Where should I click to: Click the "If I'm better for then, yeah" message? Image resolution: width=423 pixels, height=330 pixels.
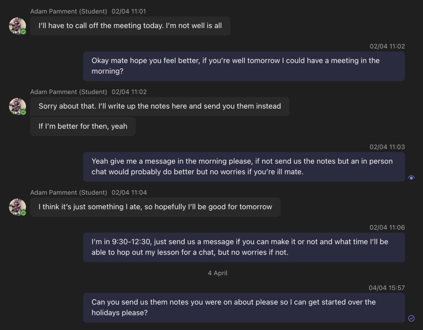pos(83,127)
